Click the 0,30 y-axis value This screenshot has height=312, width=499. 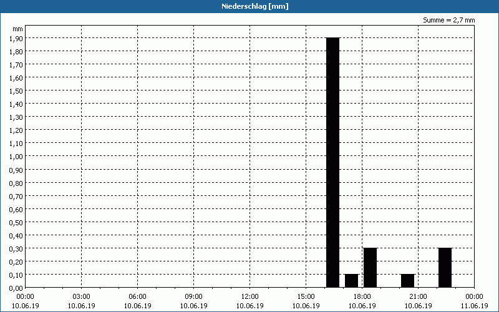point(16,248)
